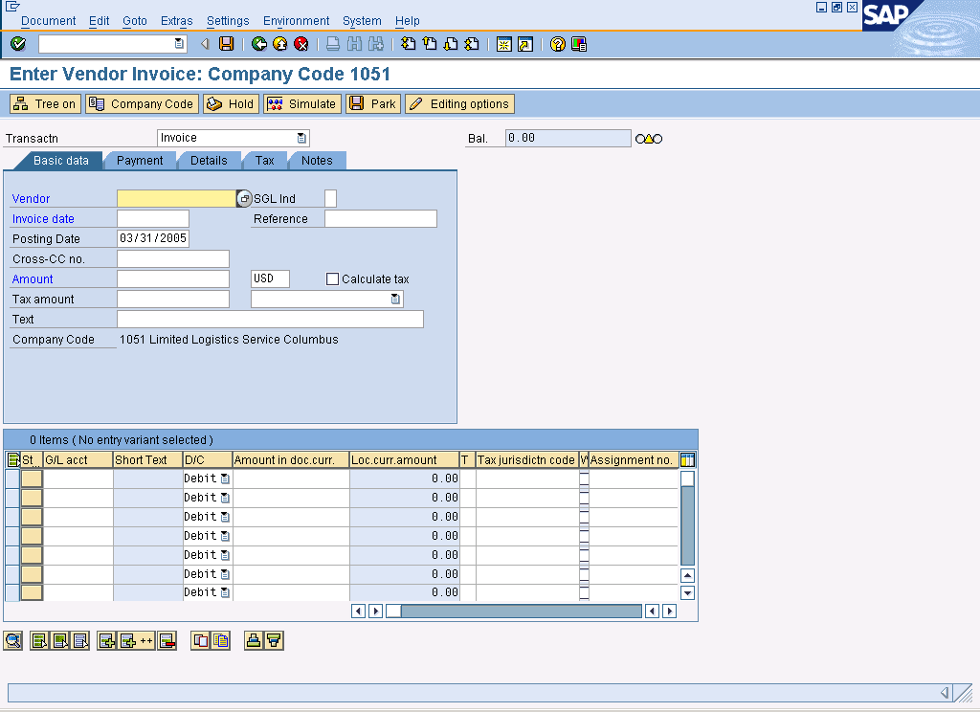The height and width of the screenshot is (712, 980).
Task: Open the Customize Local Layout icon
Action: [x=579, y=44]
